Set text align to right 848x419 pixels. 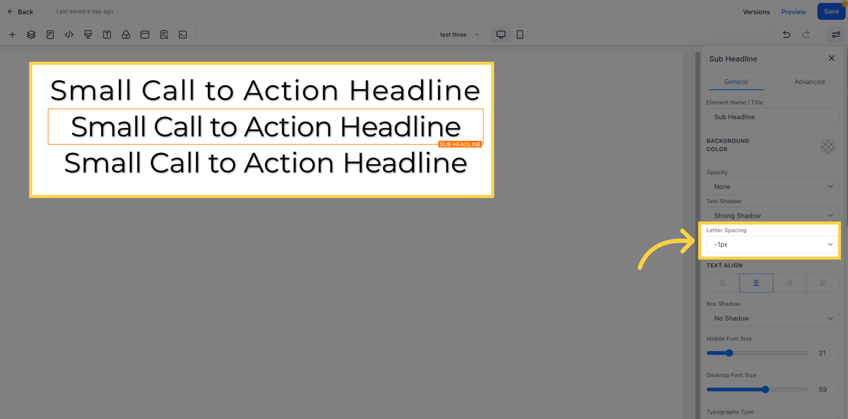click(789, 283)
